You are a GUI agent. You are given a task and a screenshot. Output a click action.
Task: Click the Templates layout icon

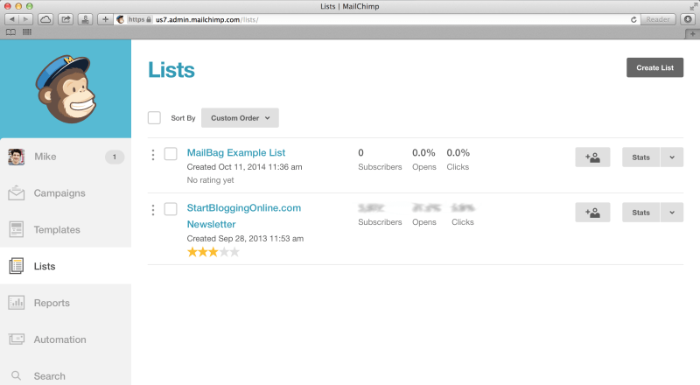(17, 229)
